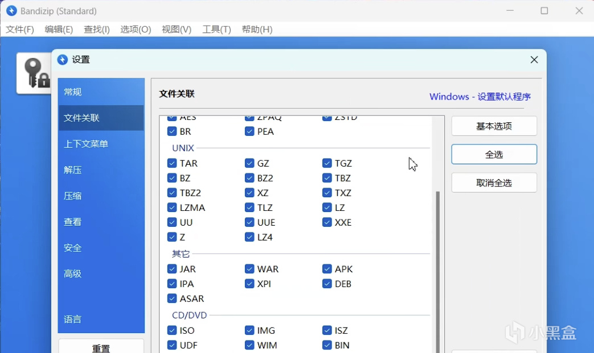Image resolution: width=594 pixels, height=353 pixels.
Task: Toggle the GZ checkbox
Action: [249, 163]
